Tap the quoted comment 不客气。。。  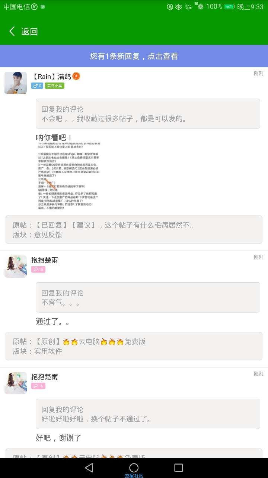(x=148, y=297)
